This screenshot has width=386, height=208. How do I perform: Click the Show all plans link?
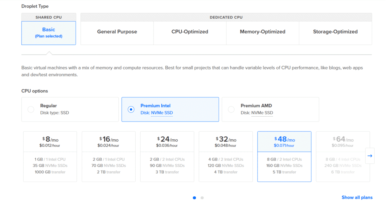[357, 197]
